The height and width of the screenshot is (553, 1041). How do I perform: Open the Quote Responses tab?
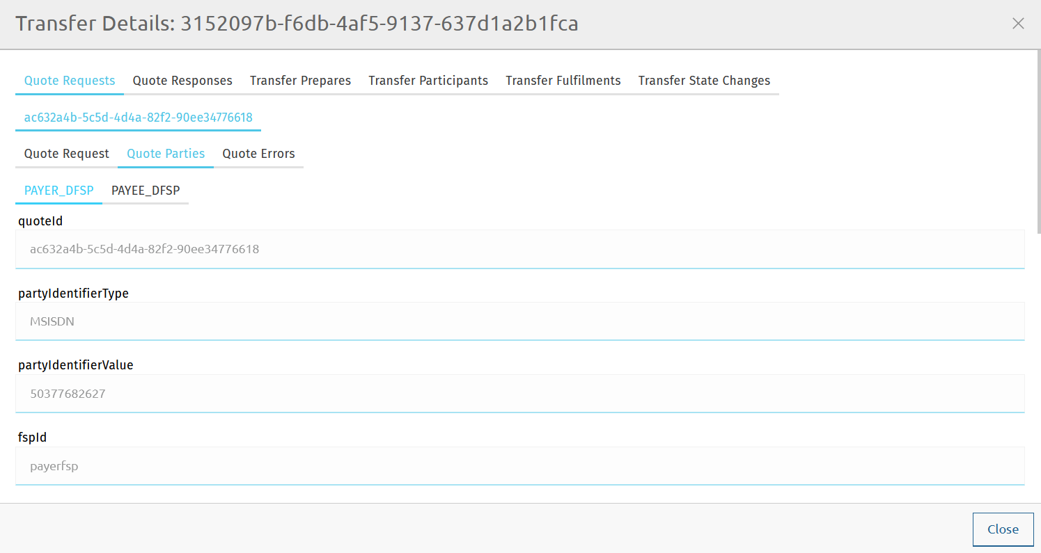pyautogui.click(x=182, y=81)
